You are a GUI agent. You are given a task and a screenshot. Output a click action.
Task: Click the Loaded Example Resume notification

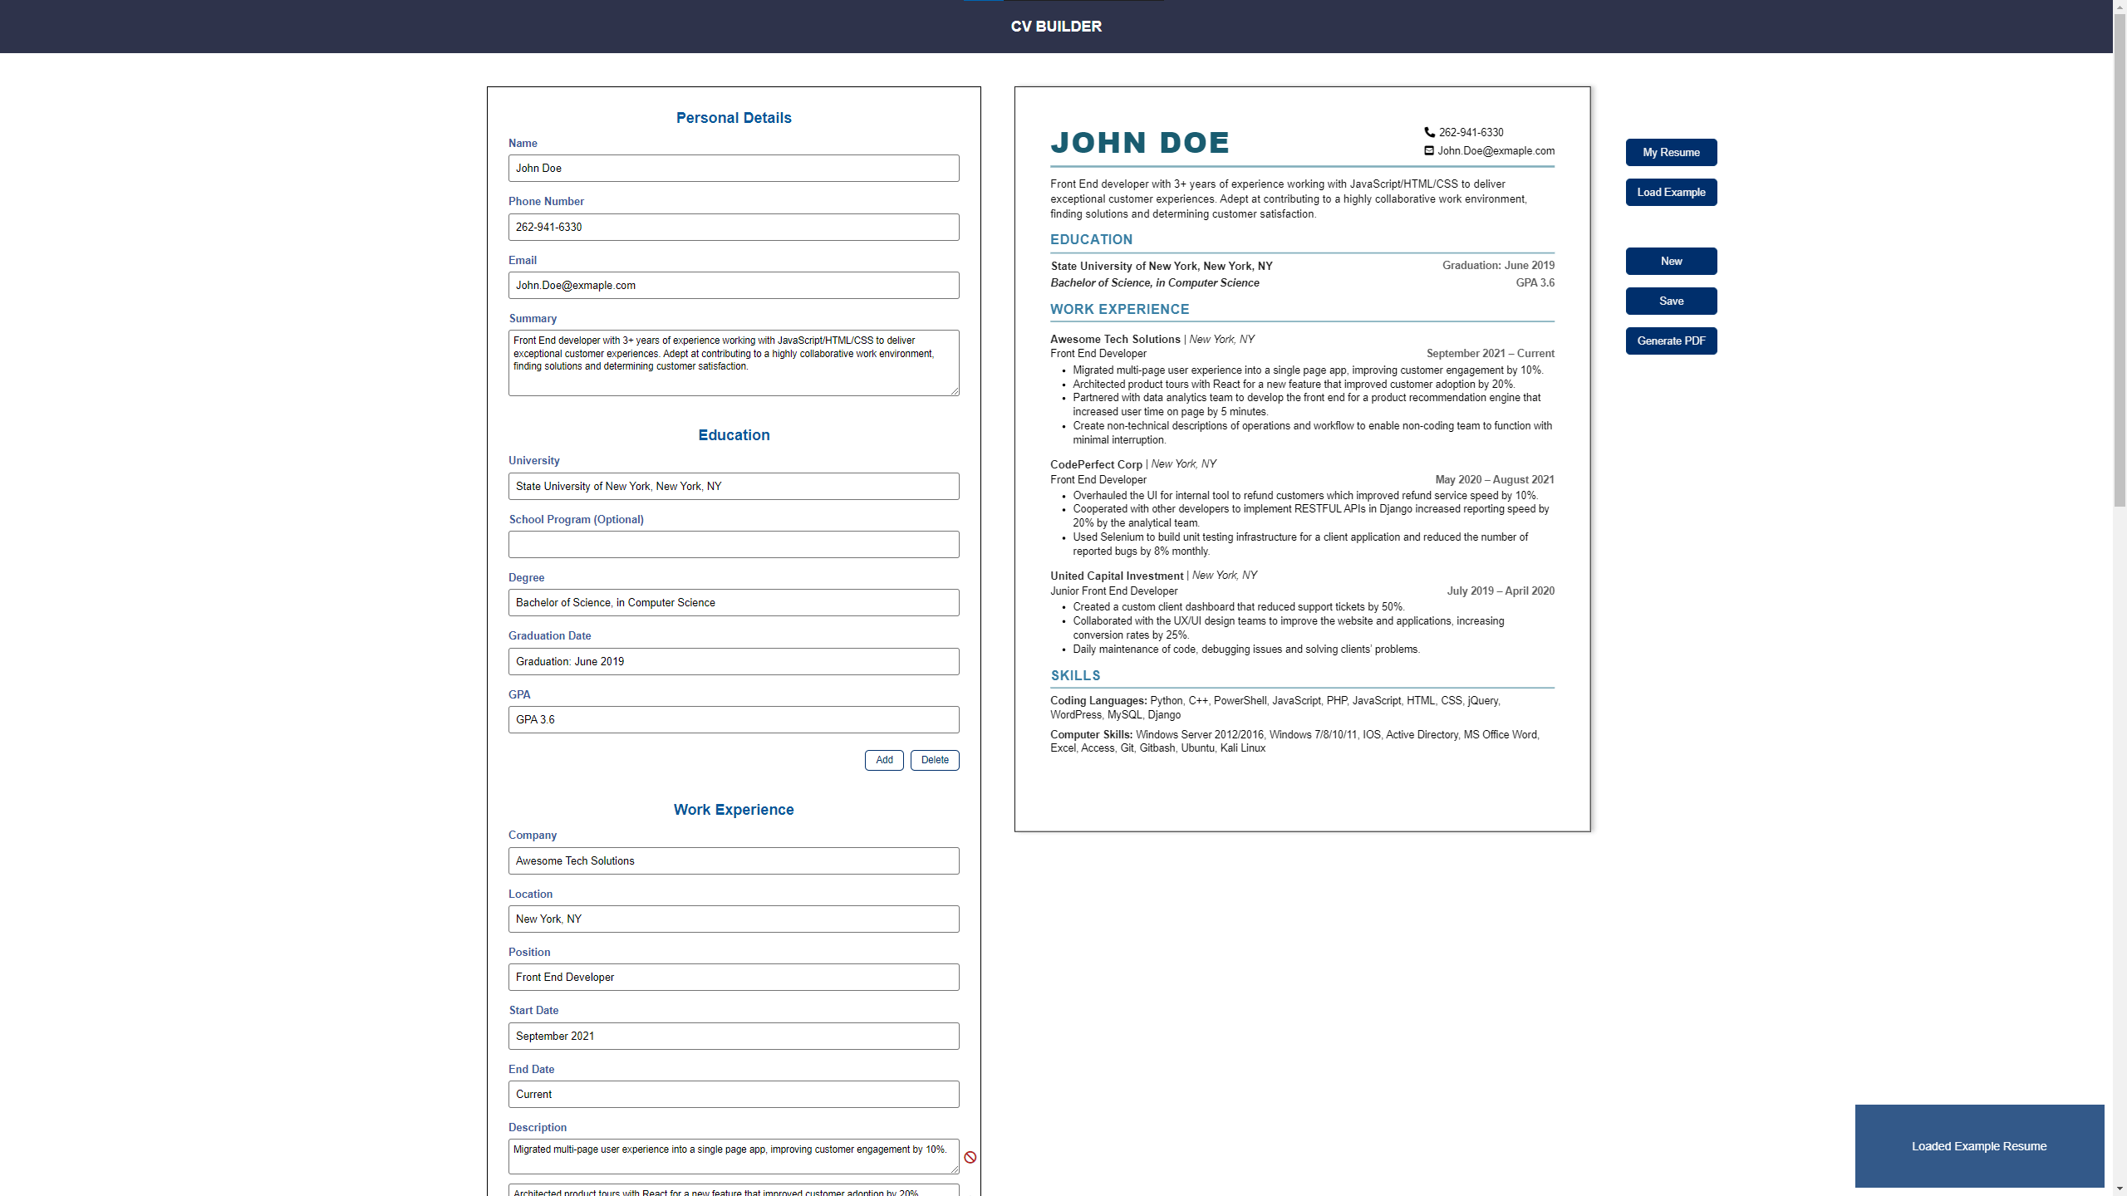1979,1146
